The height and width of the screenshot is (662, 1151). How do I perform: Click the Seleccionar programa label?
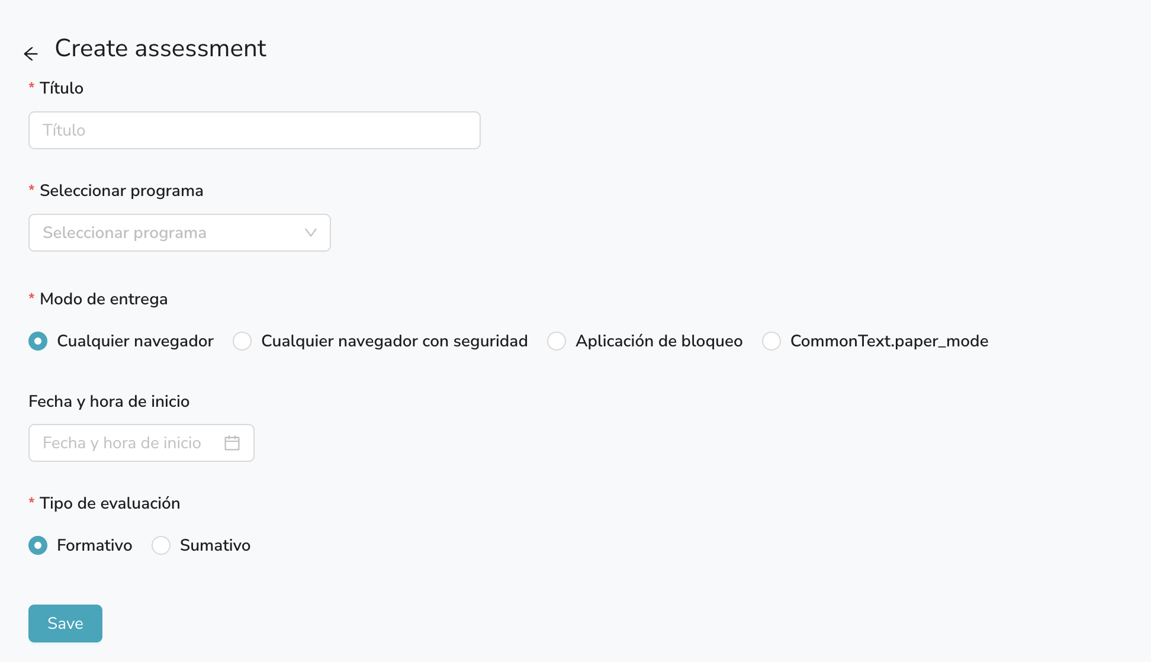[x=121, y=191]
